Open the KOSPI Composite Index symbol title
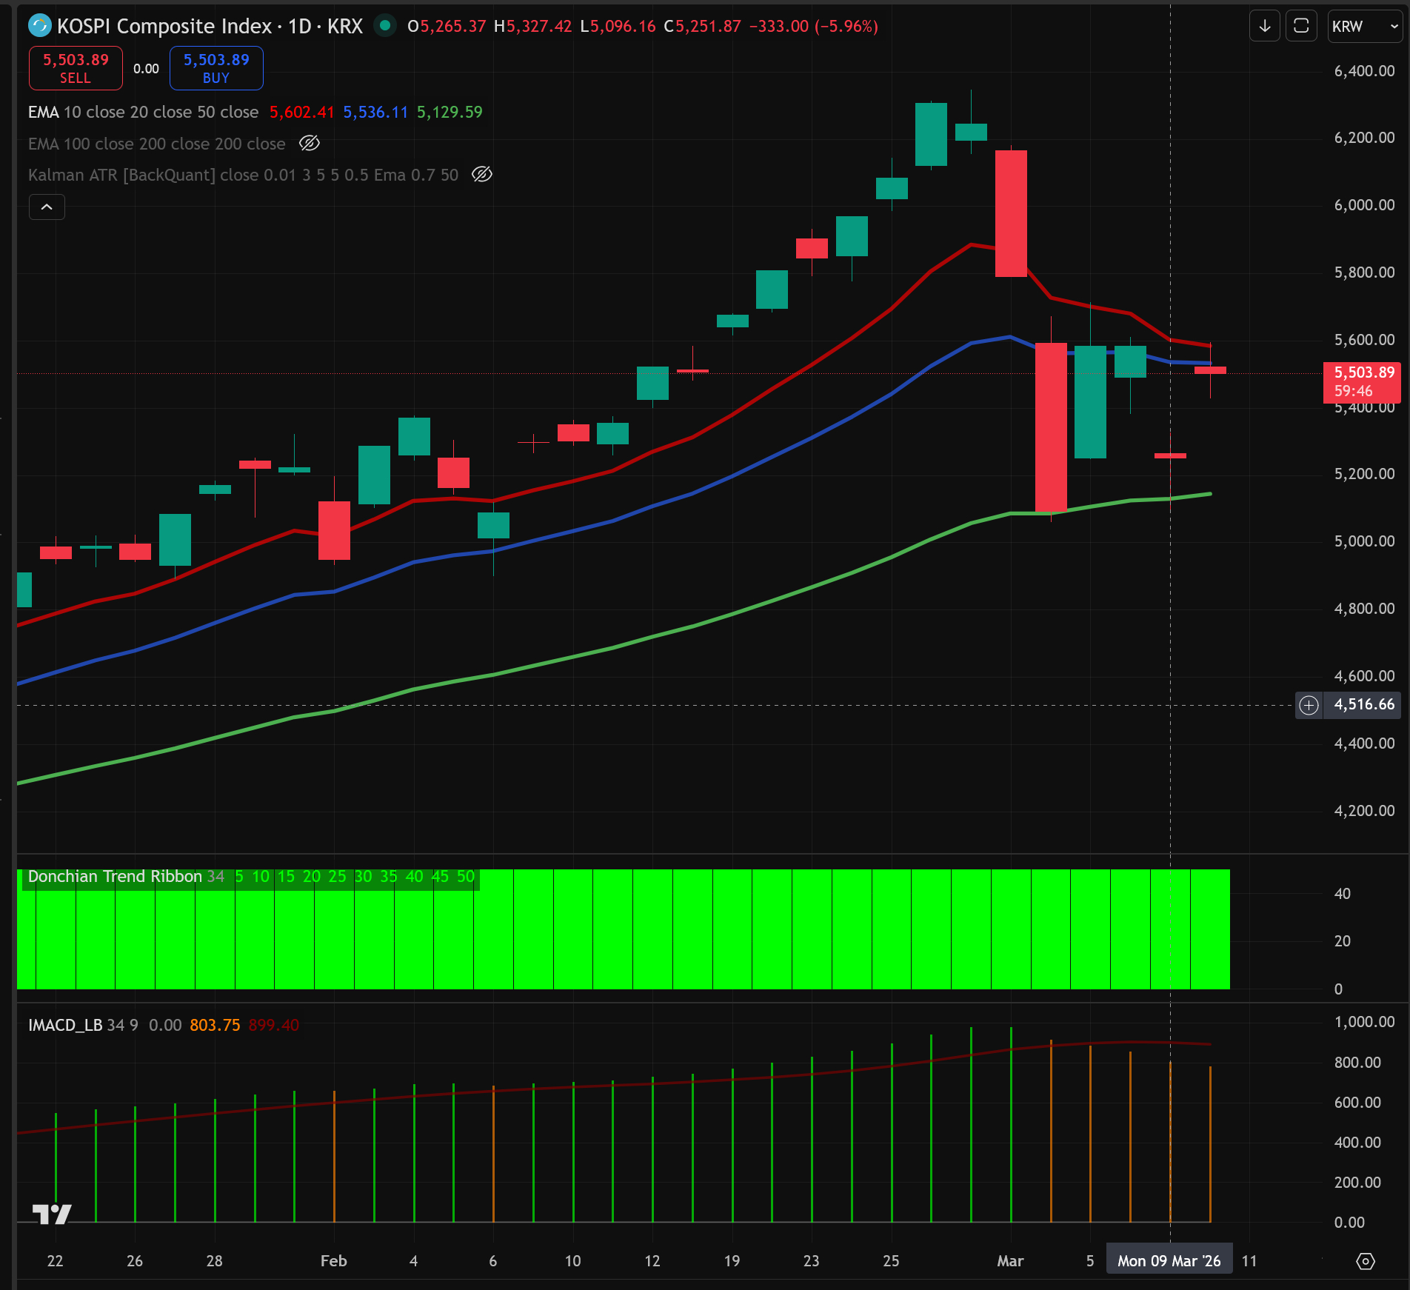 (x=164, y=27)
